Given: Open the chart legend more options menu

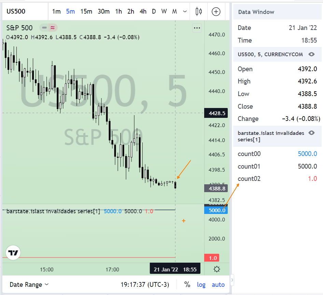Looking at the screenshot, I should click(197, 28).
